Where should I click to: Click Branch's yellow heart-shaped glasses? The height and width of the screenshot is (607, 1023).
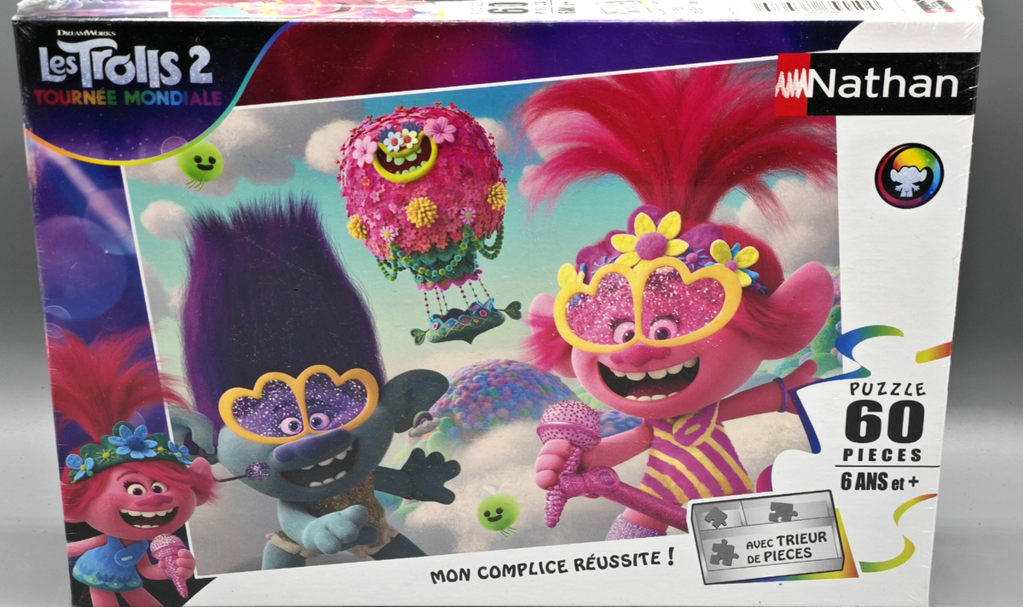tap(299, 403)
